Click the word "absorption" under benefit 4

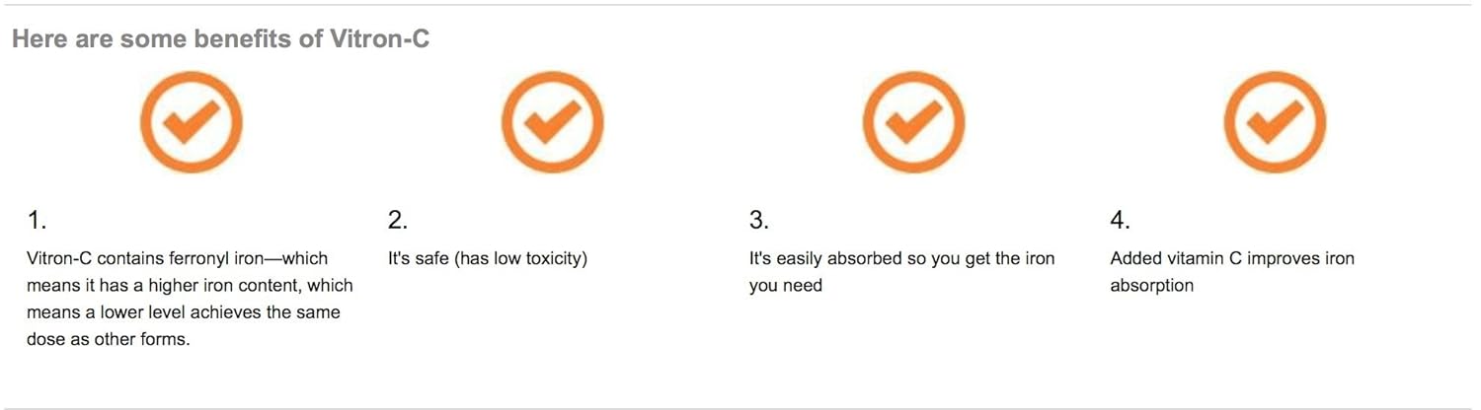1151,286
